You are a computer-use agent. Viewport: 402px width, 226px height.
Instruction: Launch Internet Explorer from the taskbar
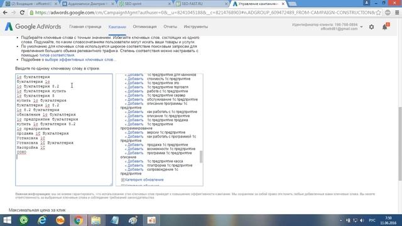click(x=42, y=220)
